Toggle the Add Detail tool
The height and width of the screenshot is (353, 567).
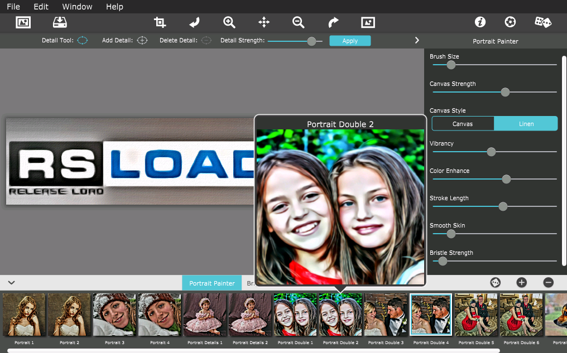pos(142,41)
